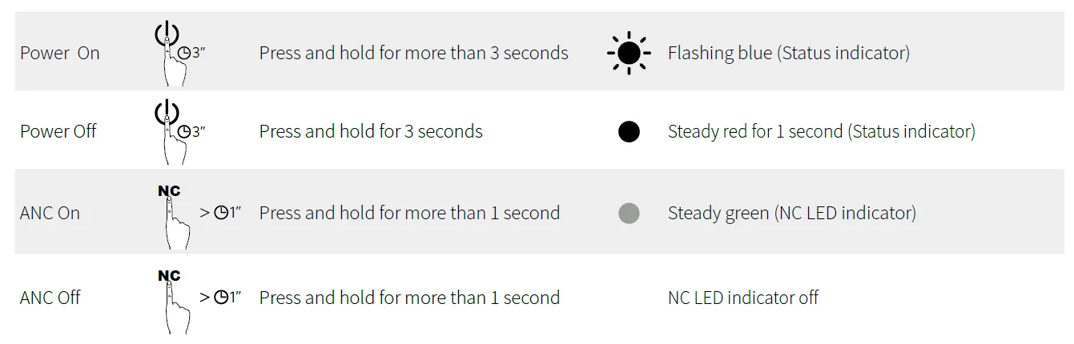This screenshot has width=1074, height=344.
Task: Click "NC LED indicator off" text
Action: (742, 298)
